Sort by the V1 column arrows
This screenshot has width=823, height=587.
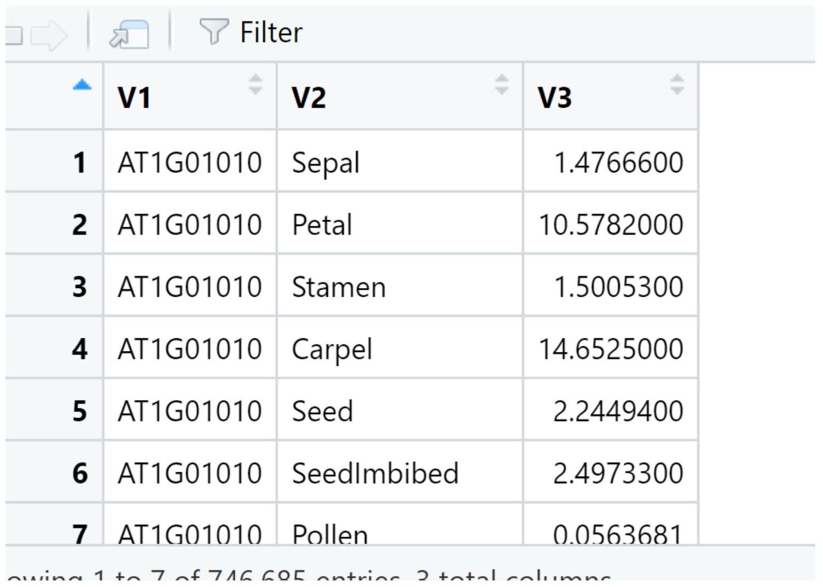255,85
